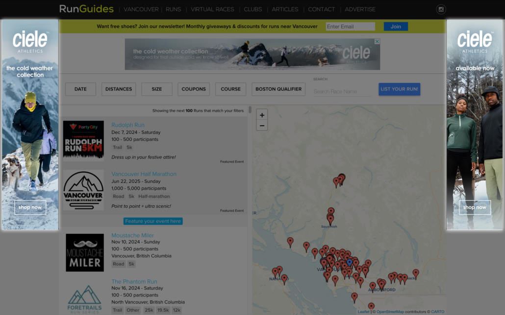The width and height of the screenshot is (505, 315).
Task: Click the date "Nov 16, 2024 - Saturday"
Action: click(137, 288)
